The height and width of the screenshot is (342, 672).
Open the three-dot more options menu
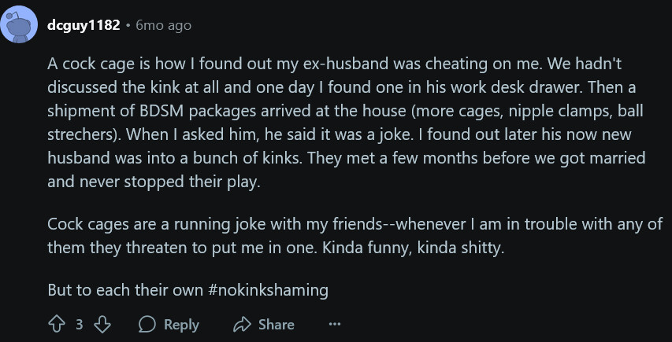(334, 324)
